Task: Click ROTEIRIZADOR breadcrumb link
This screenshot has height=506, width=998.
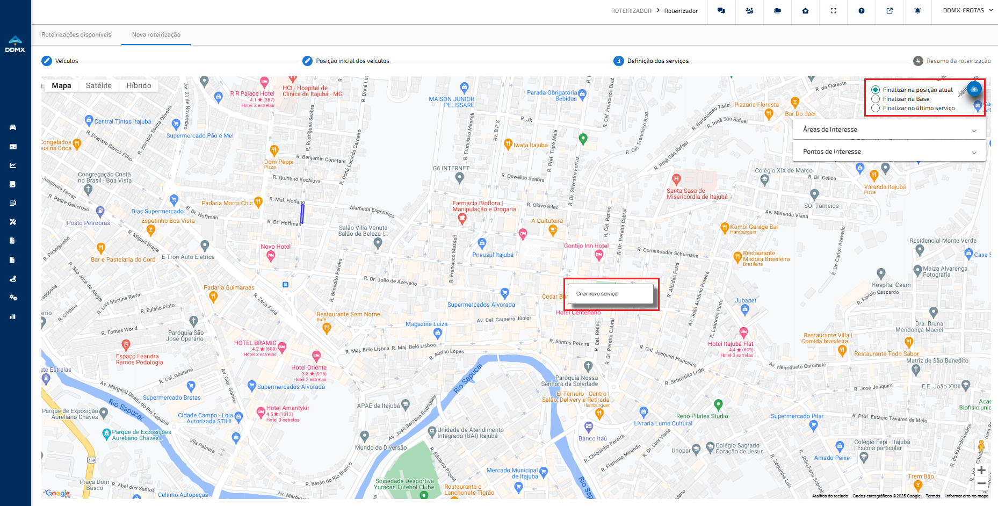Action: tap(631, 11)
